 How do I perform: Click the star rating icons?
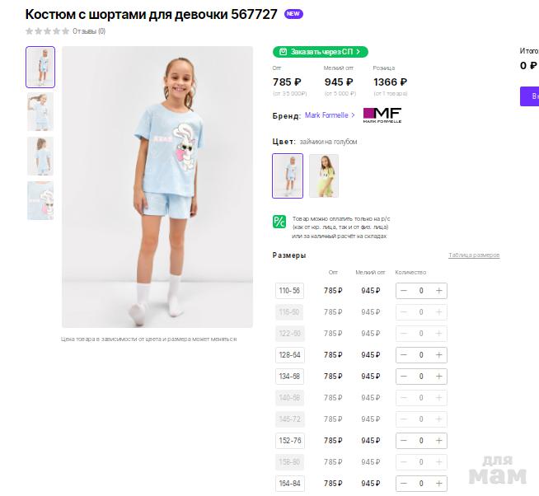48,31
